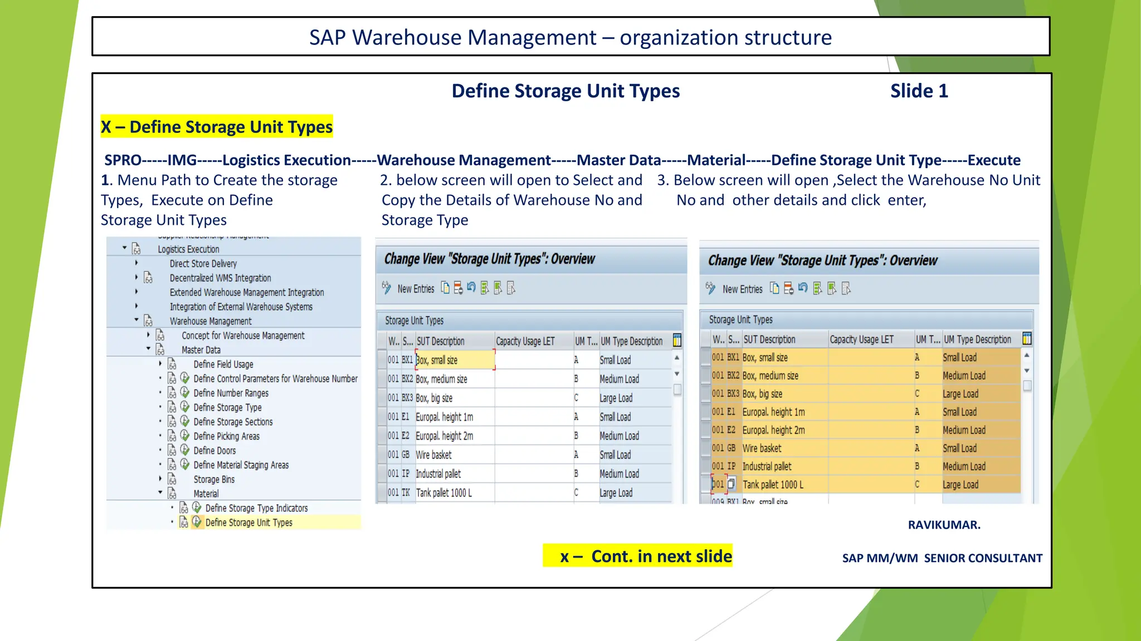Click the Copy As icon in step 3 screen

pos(774,288)
